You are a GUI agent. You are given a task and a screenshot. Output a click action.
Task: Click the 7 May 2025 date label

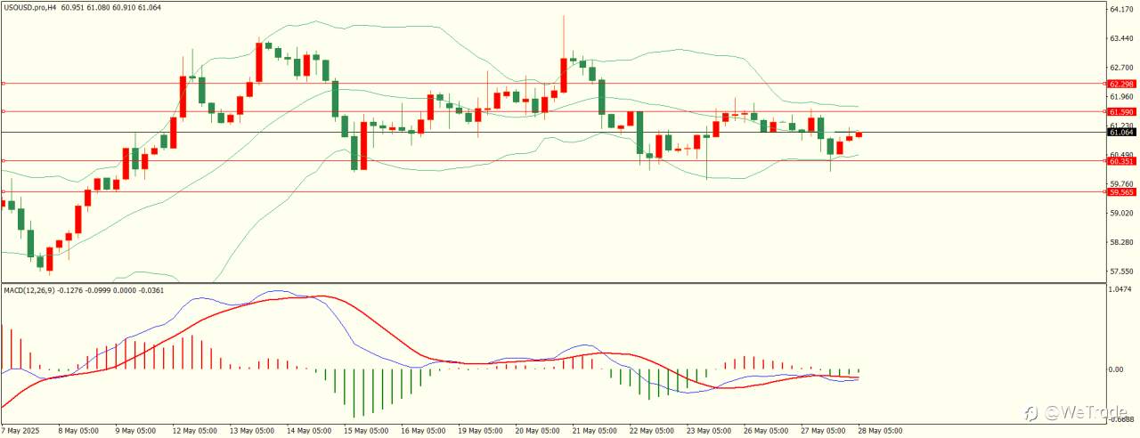[21, 431]
